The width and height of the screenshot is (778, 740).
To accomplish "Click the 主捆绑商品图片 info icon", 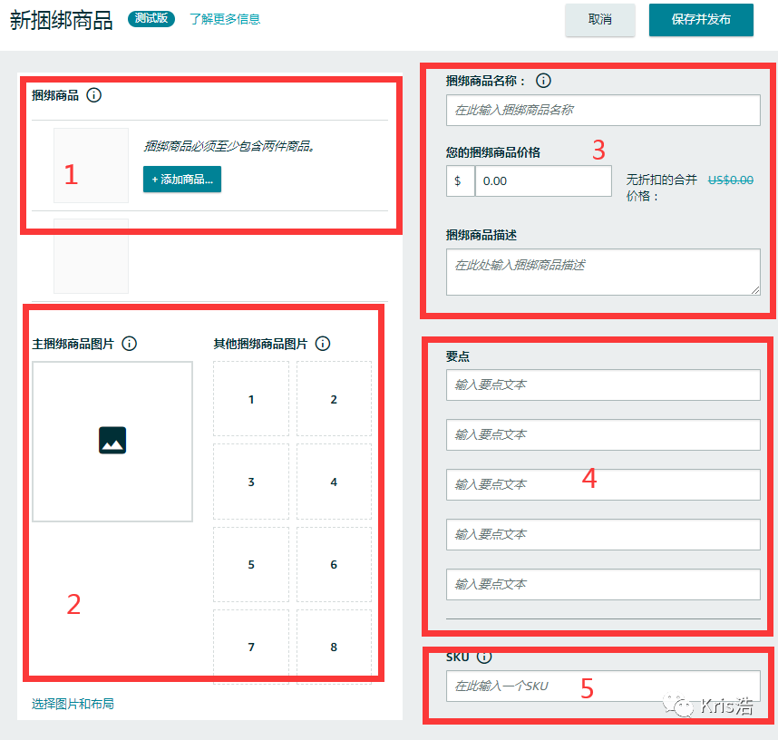I will pyautogui.click(x=130, y=344).
